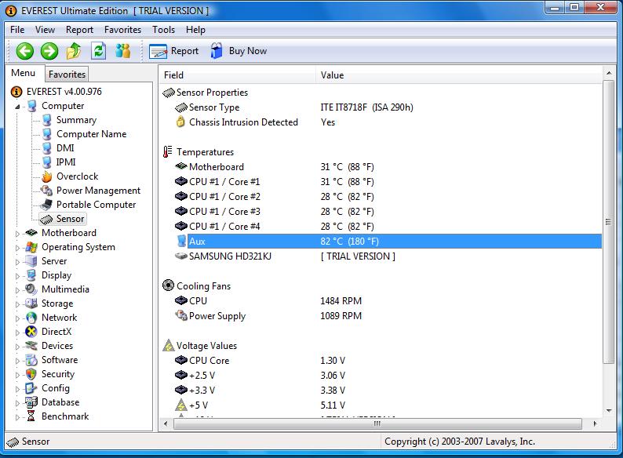The width and height of the screenshot is (623, 458).
Task: Click the Server icon in the tree
Action: click(31, 261)
